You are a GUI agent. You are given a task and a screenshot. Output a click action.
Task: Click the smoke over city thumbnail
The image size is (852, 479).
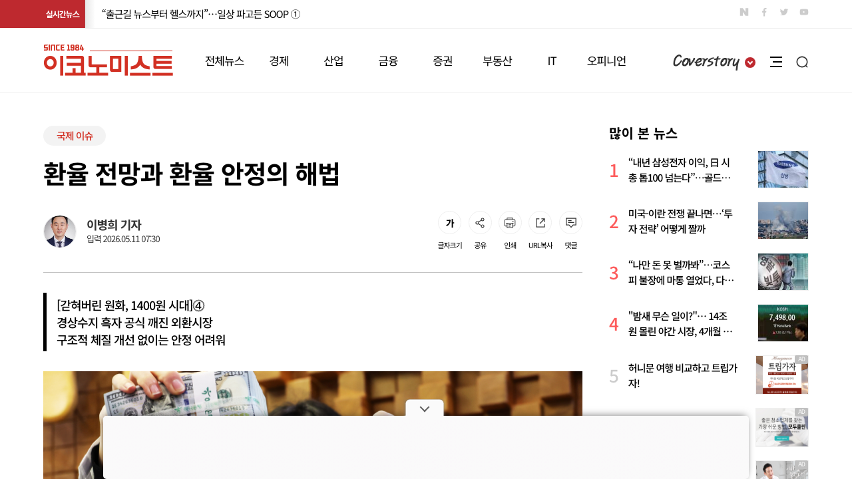tap(783, 220)
